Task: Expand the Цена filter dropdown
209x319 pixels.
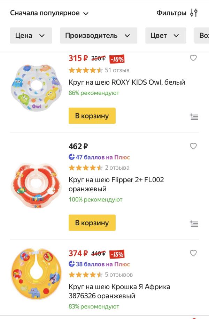Action: (x=31, y=35)
